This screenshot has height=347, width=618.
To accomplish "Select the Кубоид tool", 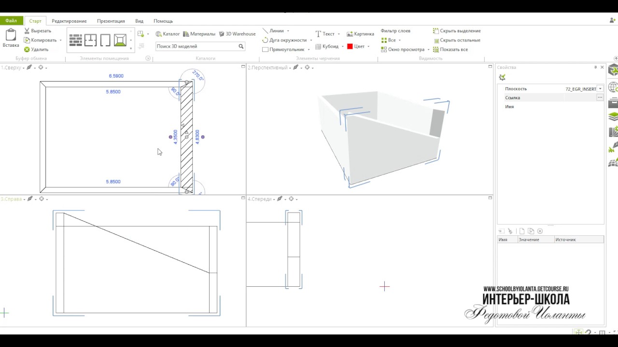I will pos(327,46).
